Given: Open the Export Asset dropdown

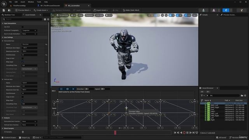Looking at the screenshot, I should 101,10.
